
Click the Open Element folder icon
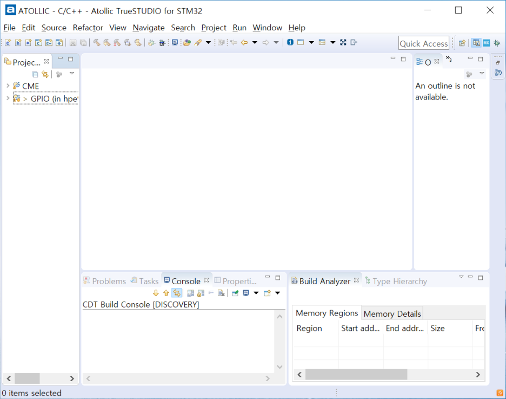pyautogui.click(x=187, y=42)
